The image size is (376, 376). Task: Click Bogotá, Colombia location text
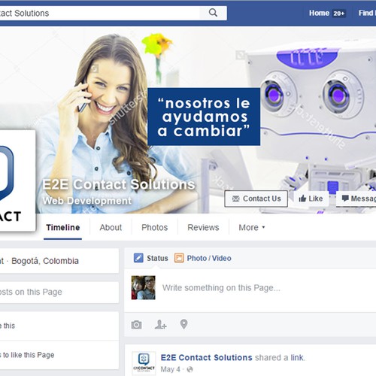point(45,261)
